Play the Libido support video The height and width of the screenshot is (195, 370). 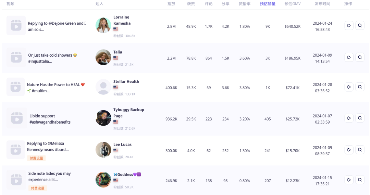click(x=349, y=118)
